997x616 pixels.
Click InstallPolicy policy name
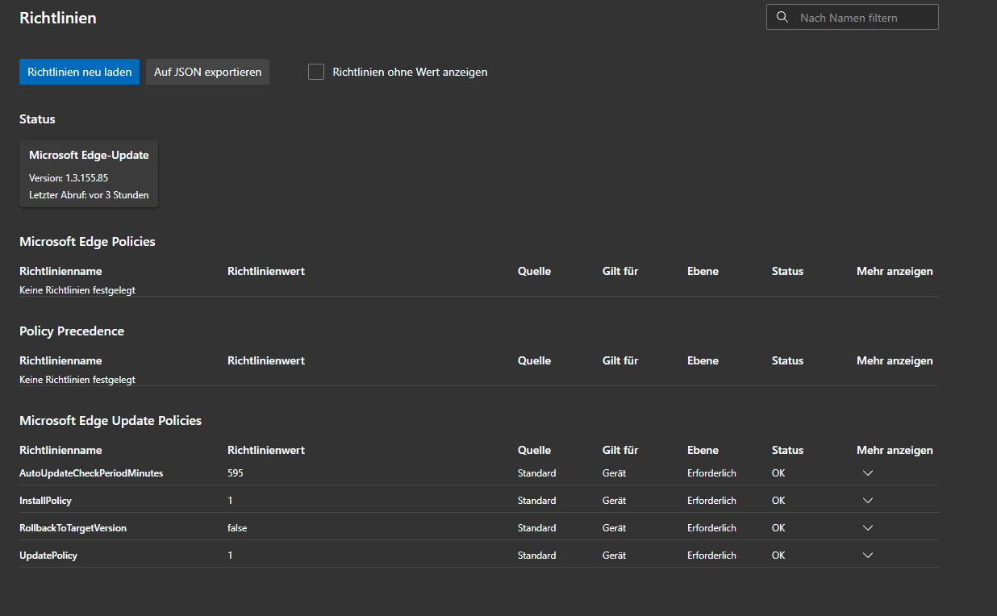(x=45, y=501)
